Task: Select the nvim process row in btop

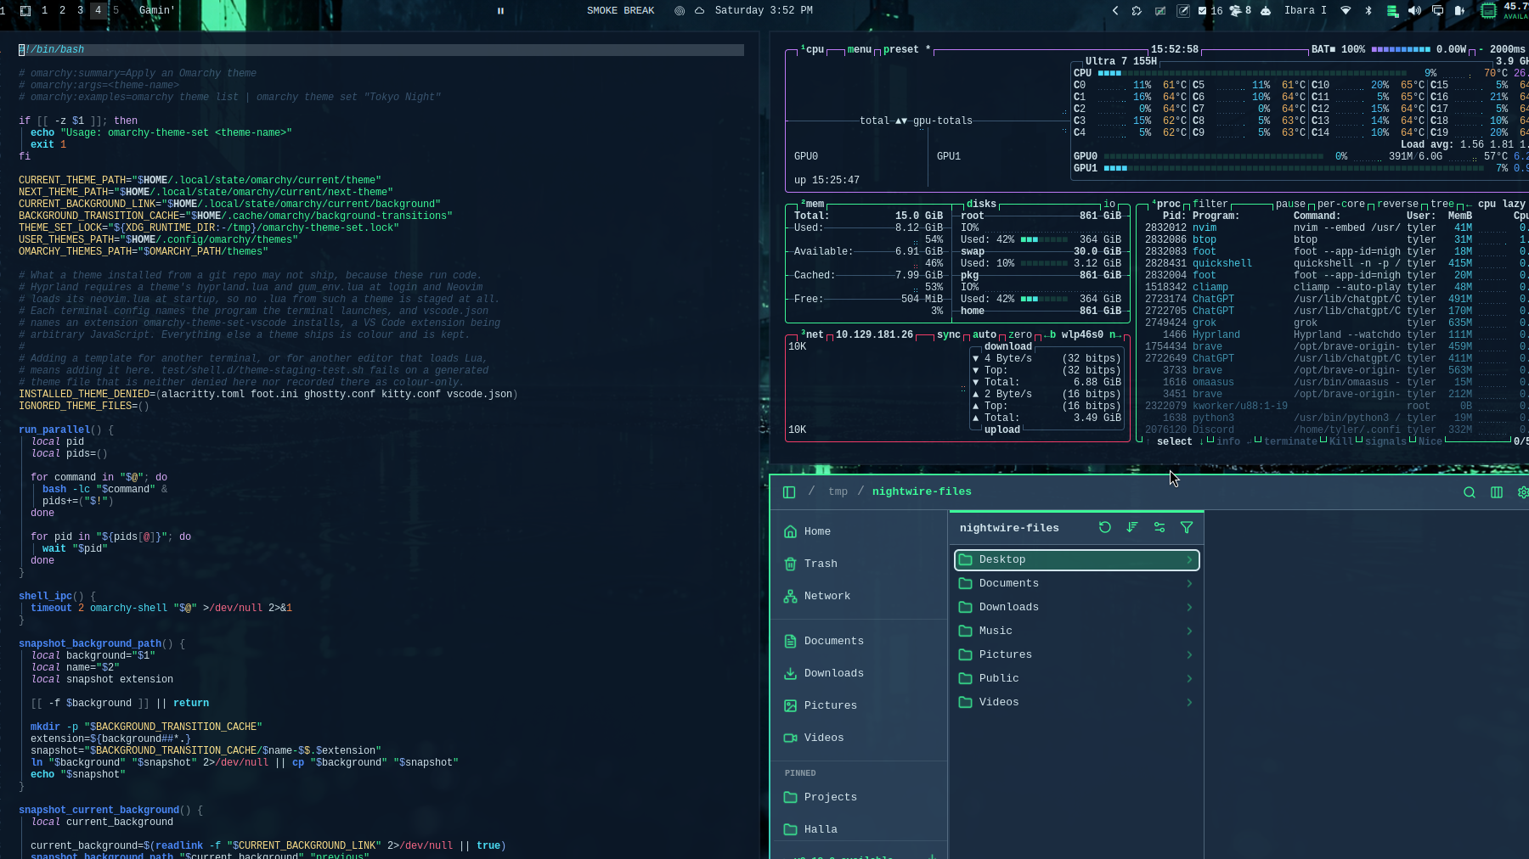Action: click(1334, 227)
